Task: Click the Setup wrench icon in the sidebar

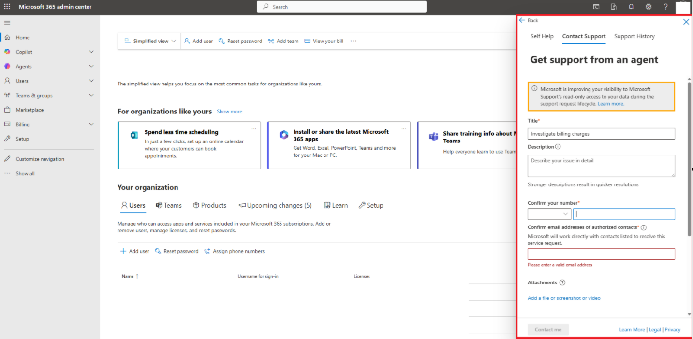Action: pyautogui.click(x=7, y=139)
